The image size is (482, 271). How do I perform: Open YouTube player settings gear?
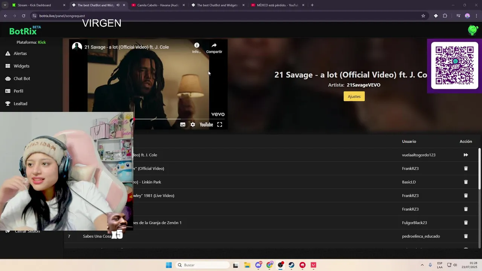click(193, 125)
